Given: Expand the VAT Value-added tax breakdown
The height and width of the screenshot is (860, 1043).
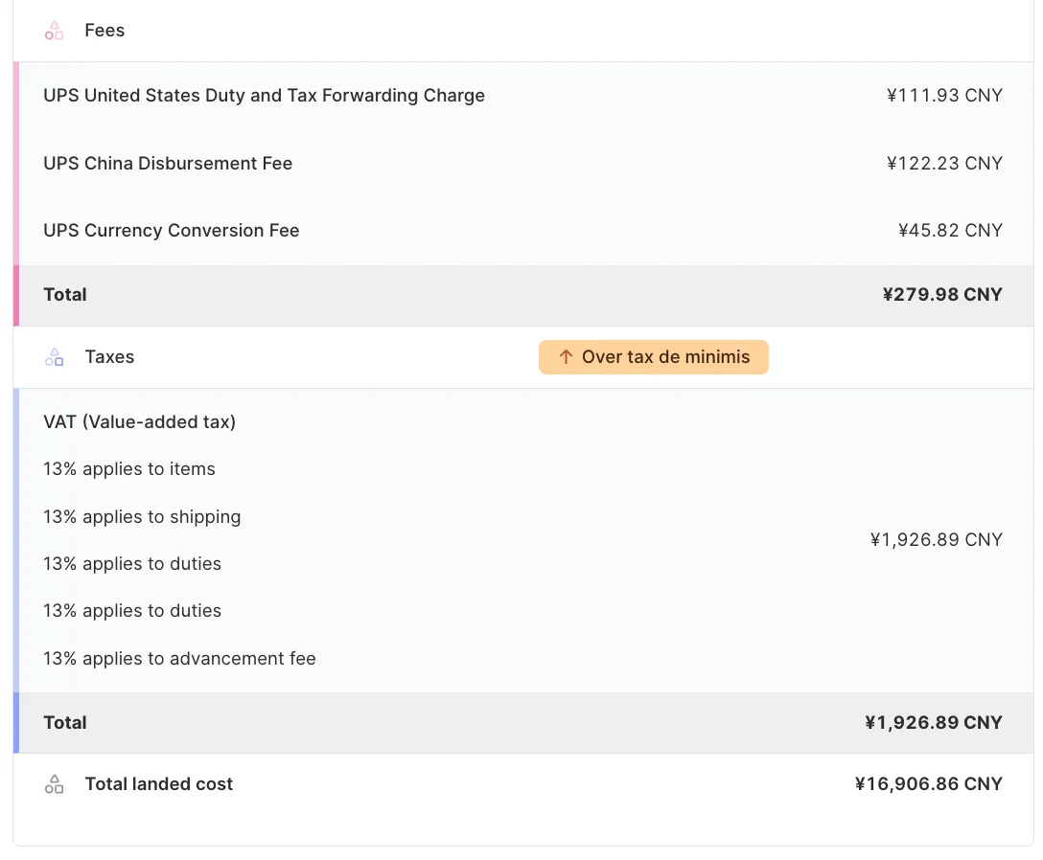Looking at the screenshot, I should [140, 421].
